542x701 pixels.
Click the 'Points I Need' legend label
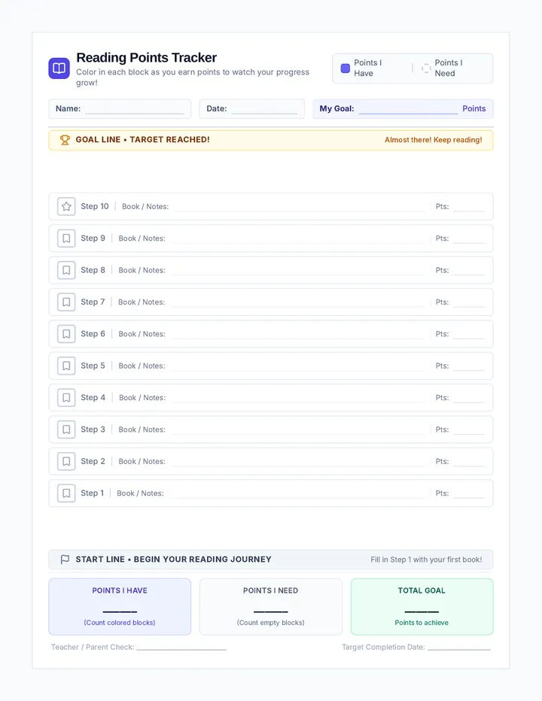coord(449,68)
